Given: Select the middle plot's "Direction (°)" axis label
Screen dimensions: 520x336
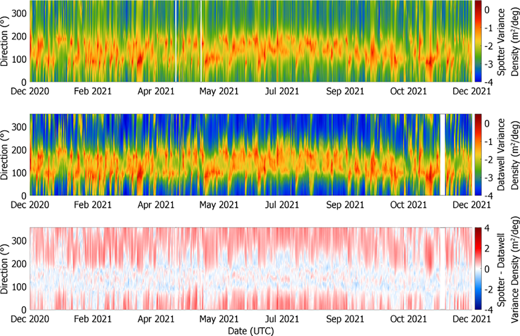Looking at the screenshot, I should [x=4, y=155].
